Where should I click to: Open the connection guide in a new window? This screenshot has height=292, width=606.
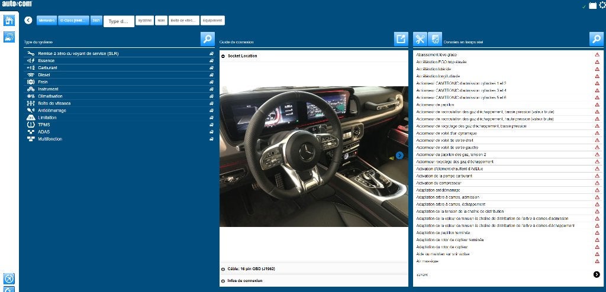(401, 39)
